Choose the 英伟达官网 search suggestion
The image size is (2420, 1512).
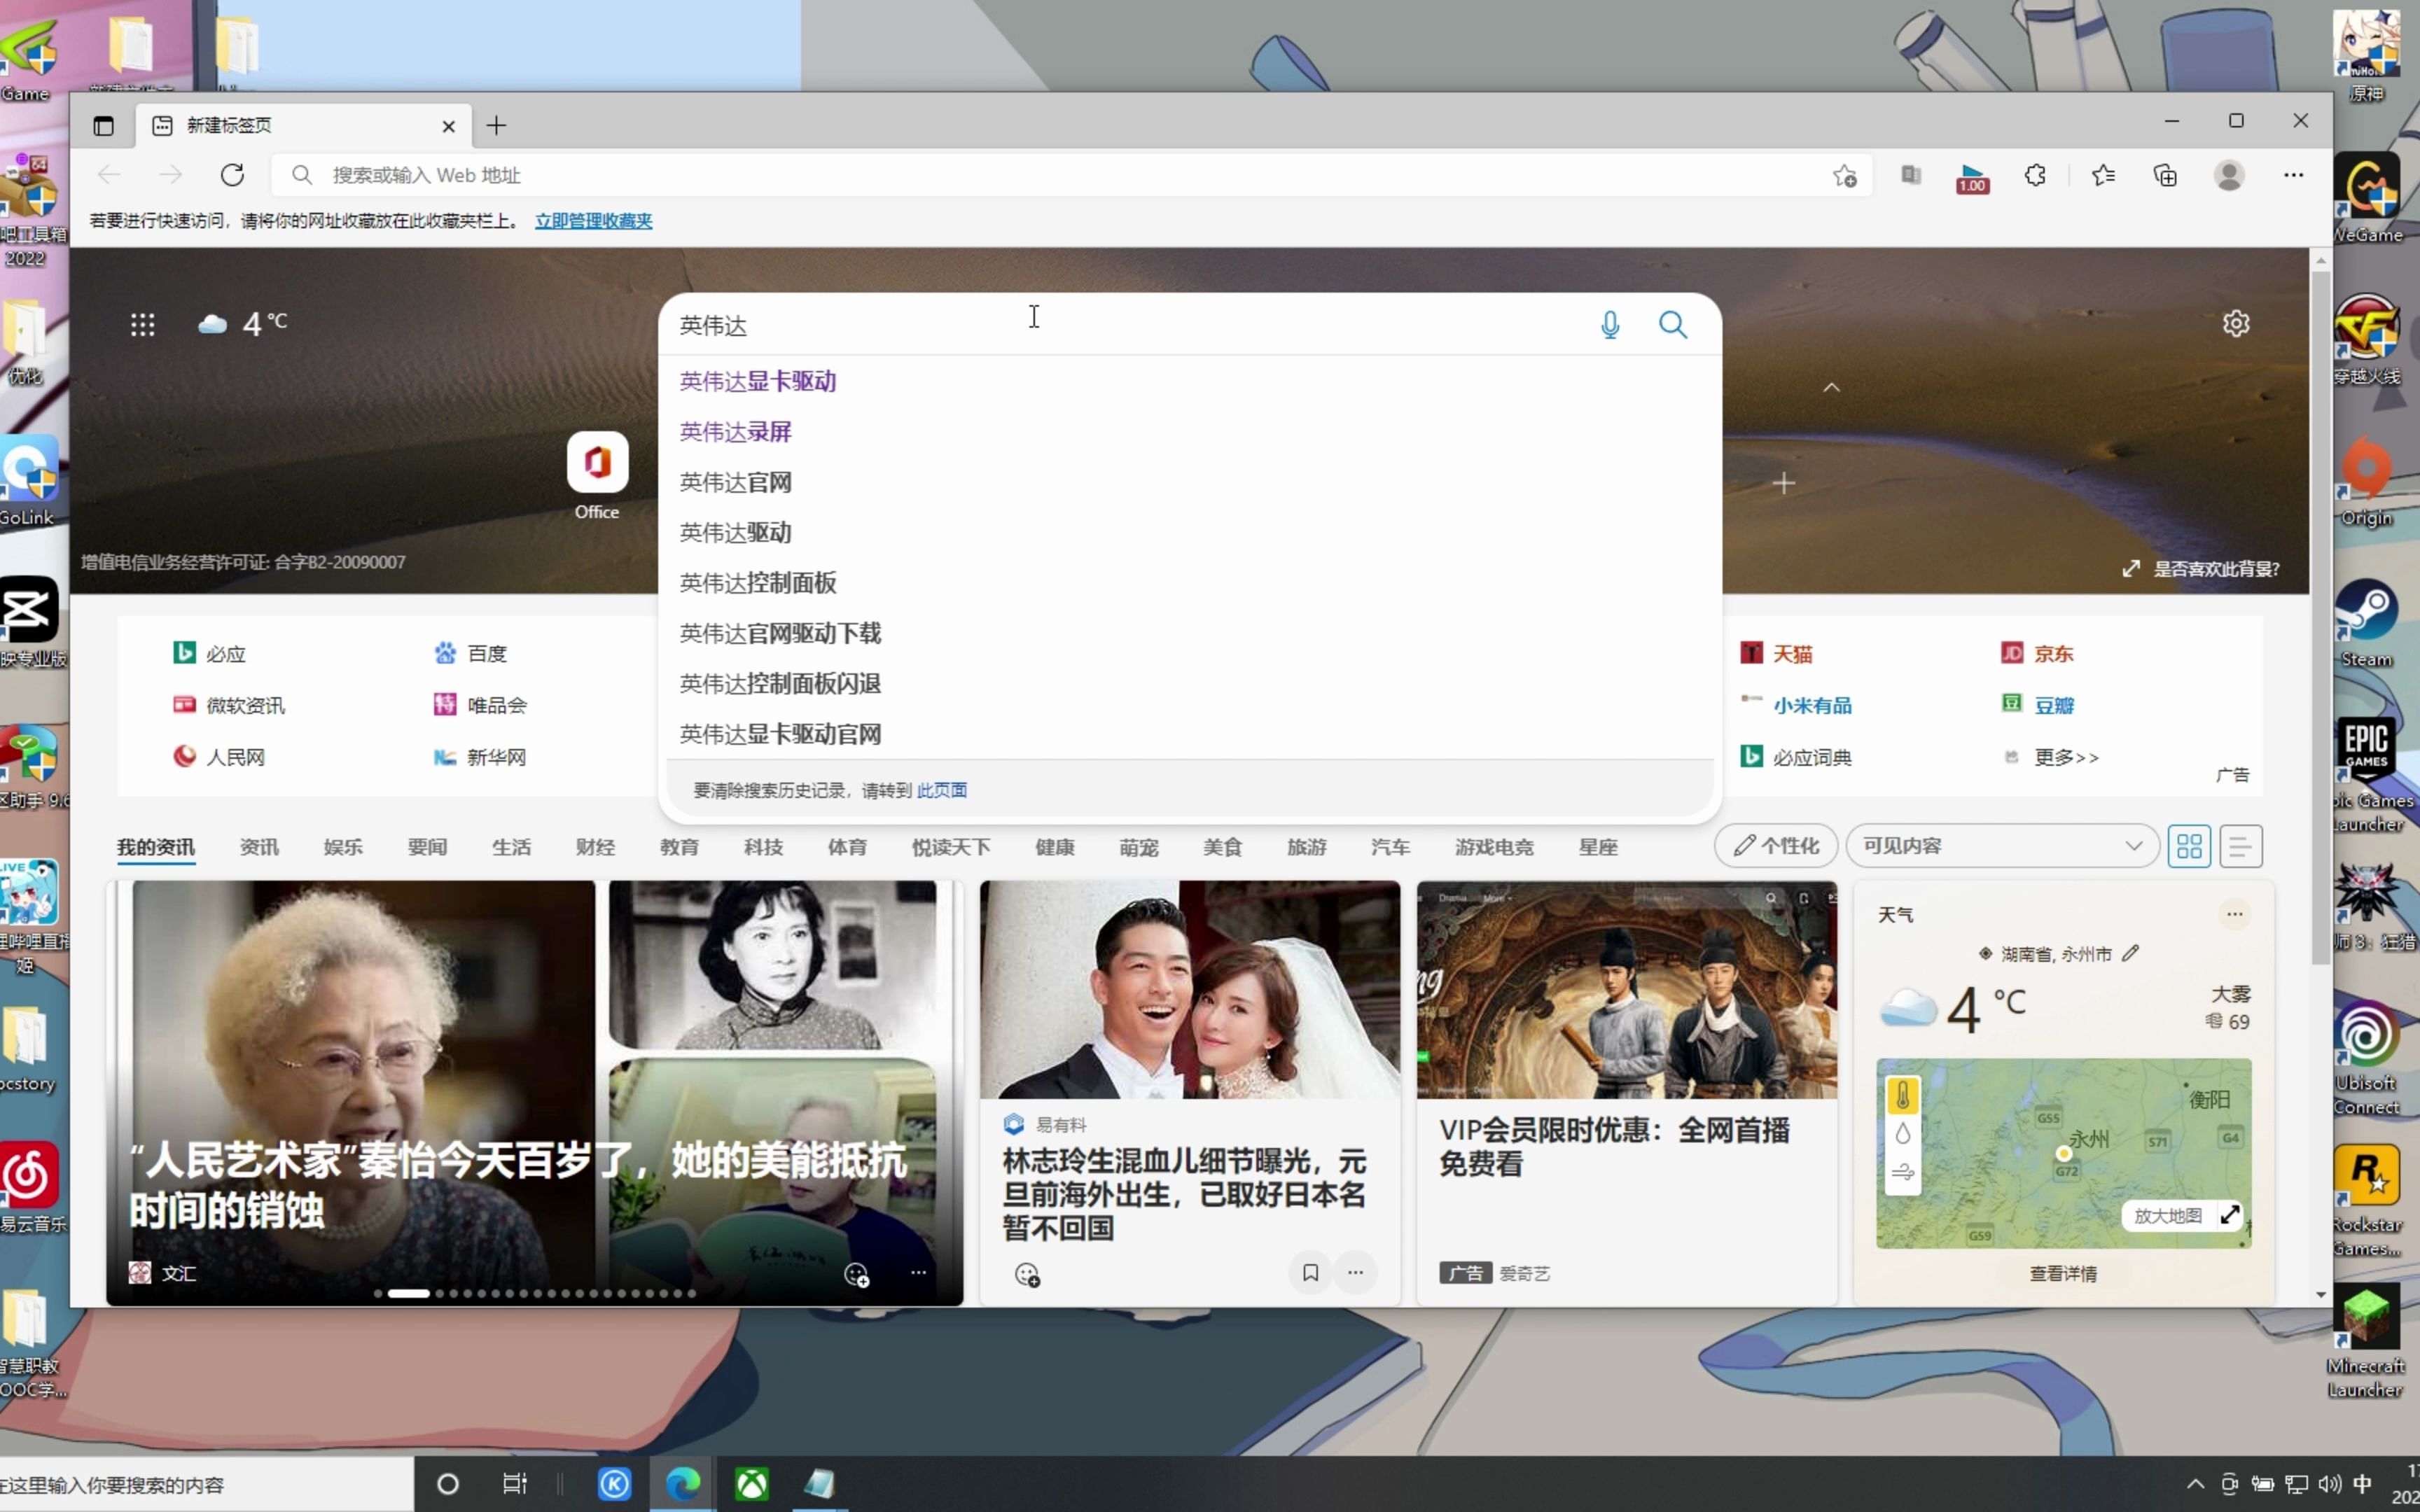click(x=736, y=483)
